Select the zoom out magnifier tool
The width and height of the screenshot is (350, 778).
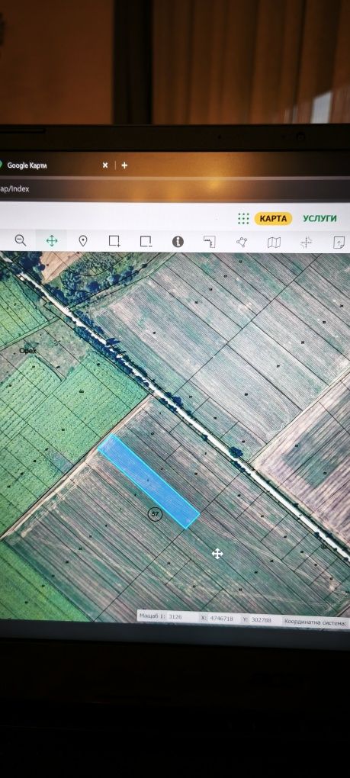pyautogui.click(x=21, y=240)
